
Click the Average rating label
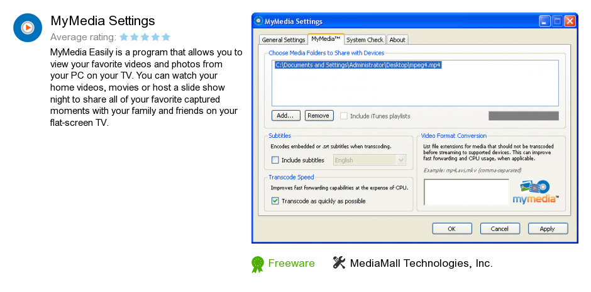(x=83, y=37)
